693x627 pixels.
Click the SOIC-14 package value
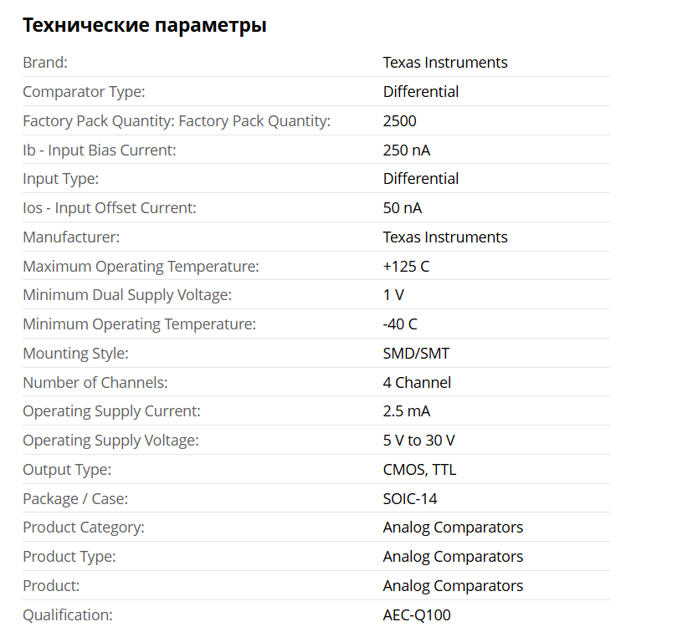click(x=410, y=499)
